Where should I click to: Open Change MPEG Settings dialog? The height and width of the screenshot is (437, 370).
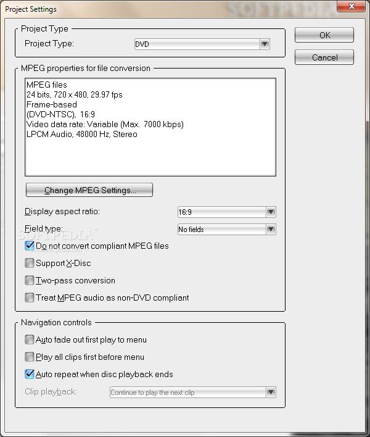tap(89, 190)
